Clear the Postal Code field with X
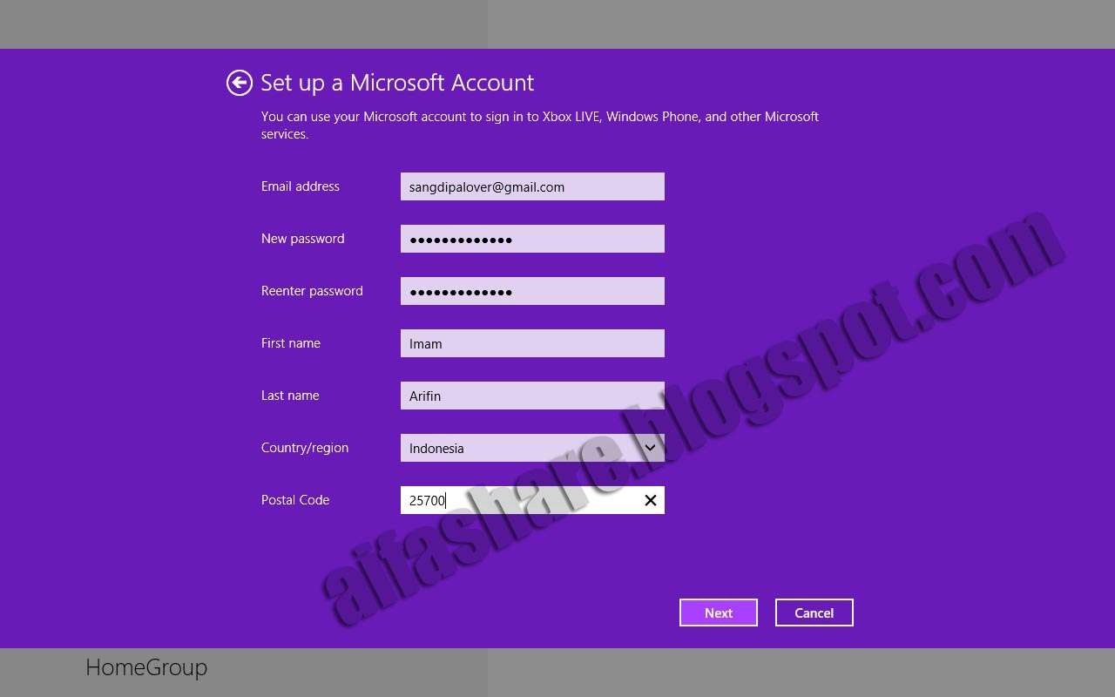 pos(650,500)
